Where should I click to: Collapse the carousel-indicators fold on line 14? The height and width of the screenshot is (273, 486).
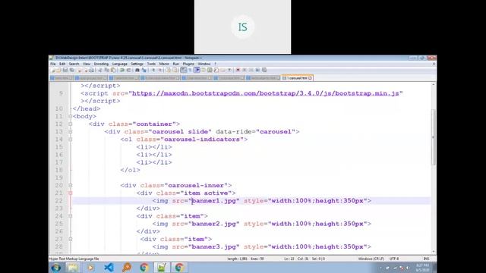point(71,140)
